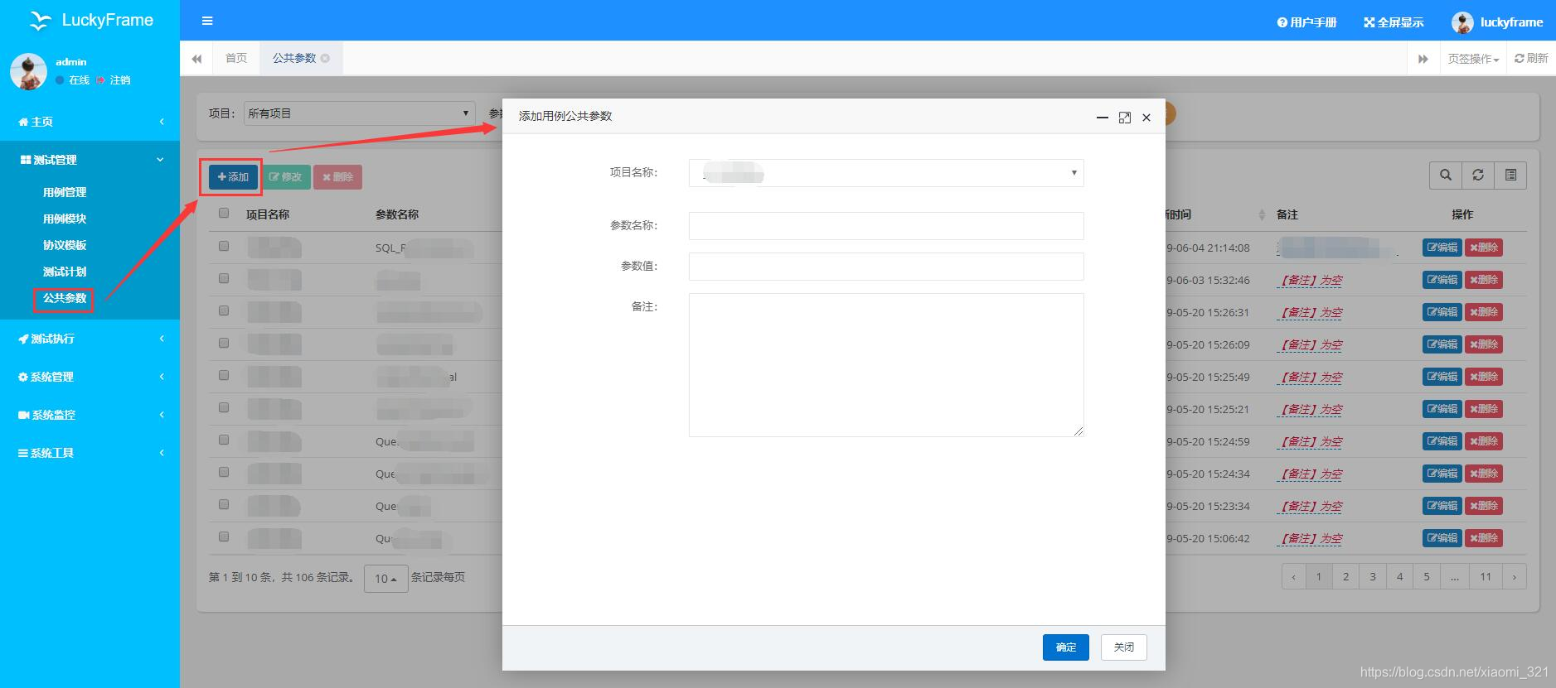This screenshot has width=1556, height=688.
Task: Go to page 2 of the table
Action: [x=1345, y=577]
